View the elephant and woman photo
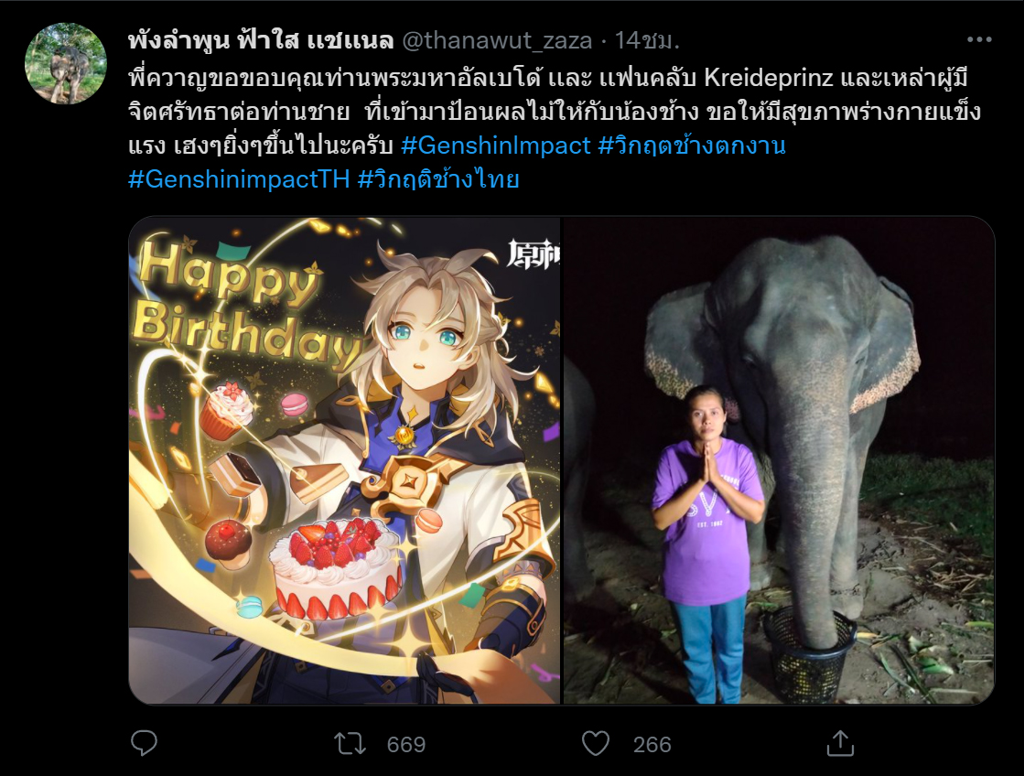Image resolution: width=1024 pixels, height=776 pixels. point(779,460)
